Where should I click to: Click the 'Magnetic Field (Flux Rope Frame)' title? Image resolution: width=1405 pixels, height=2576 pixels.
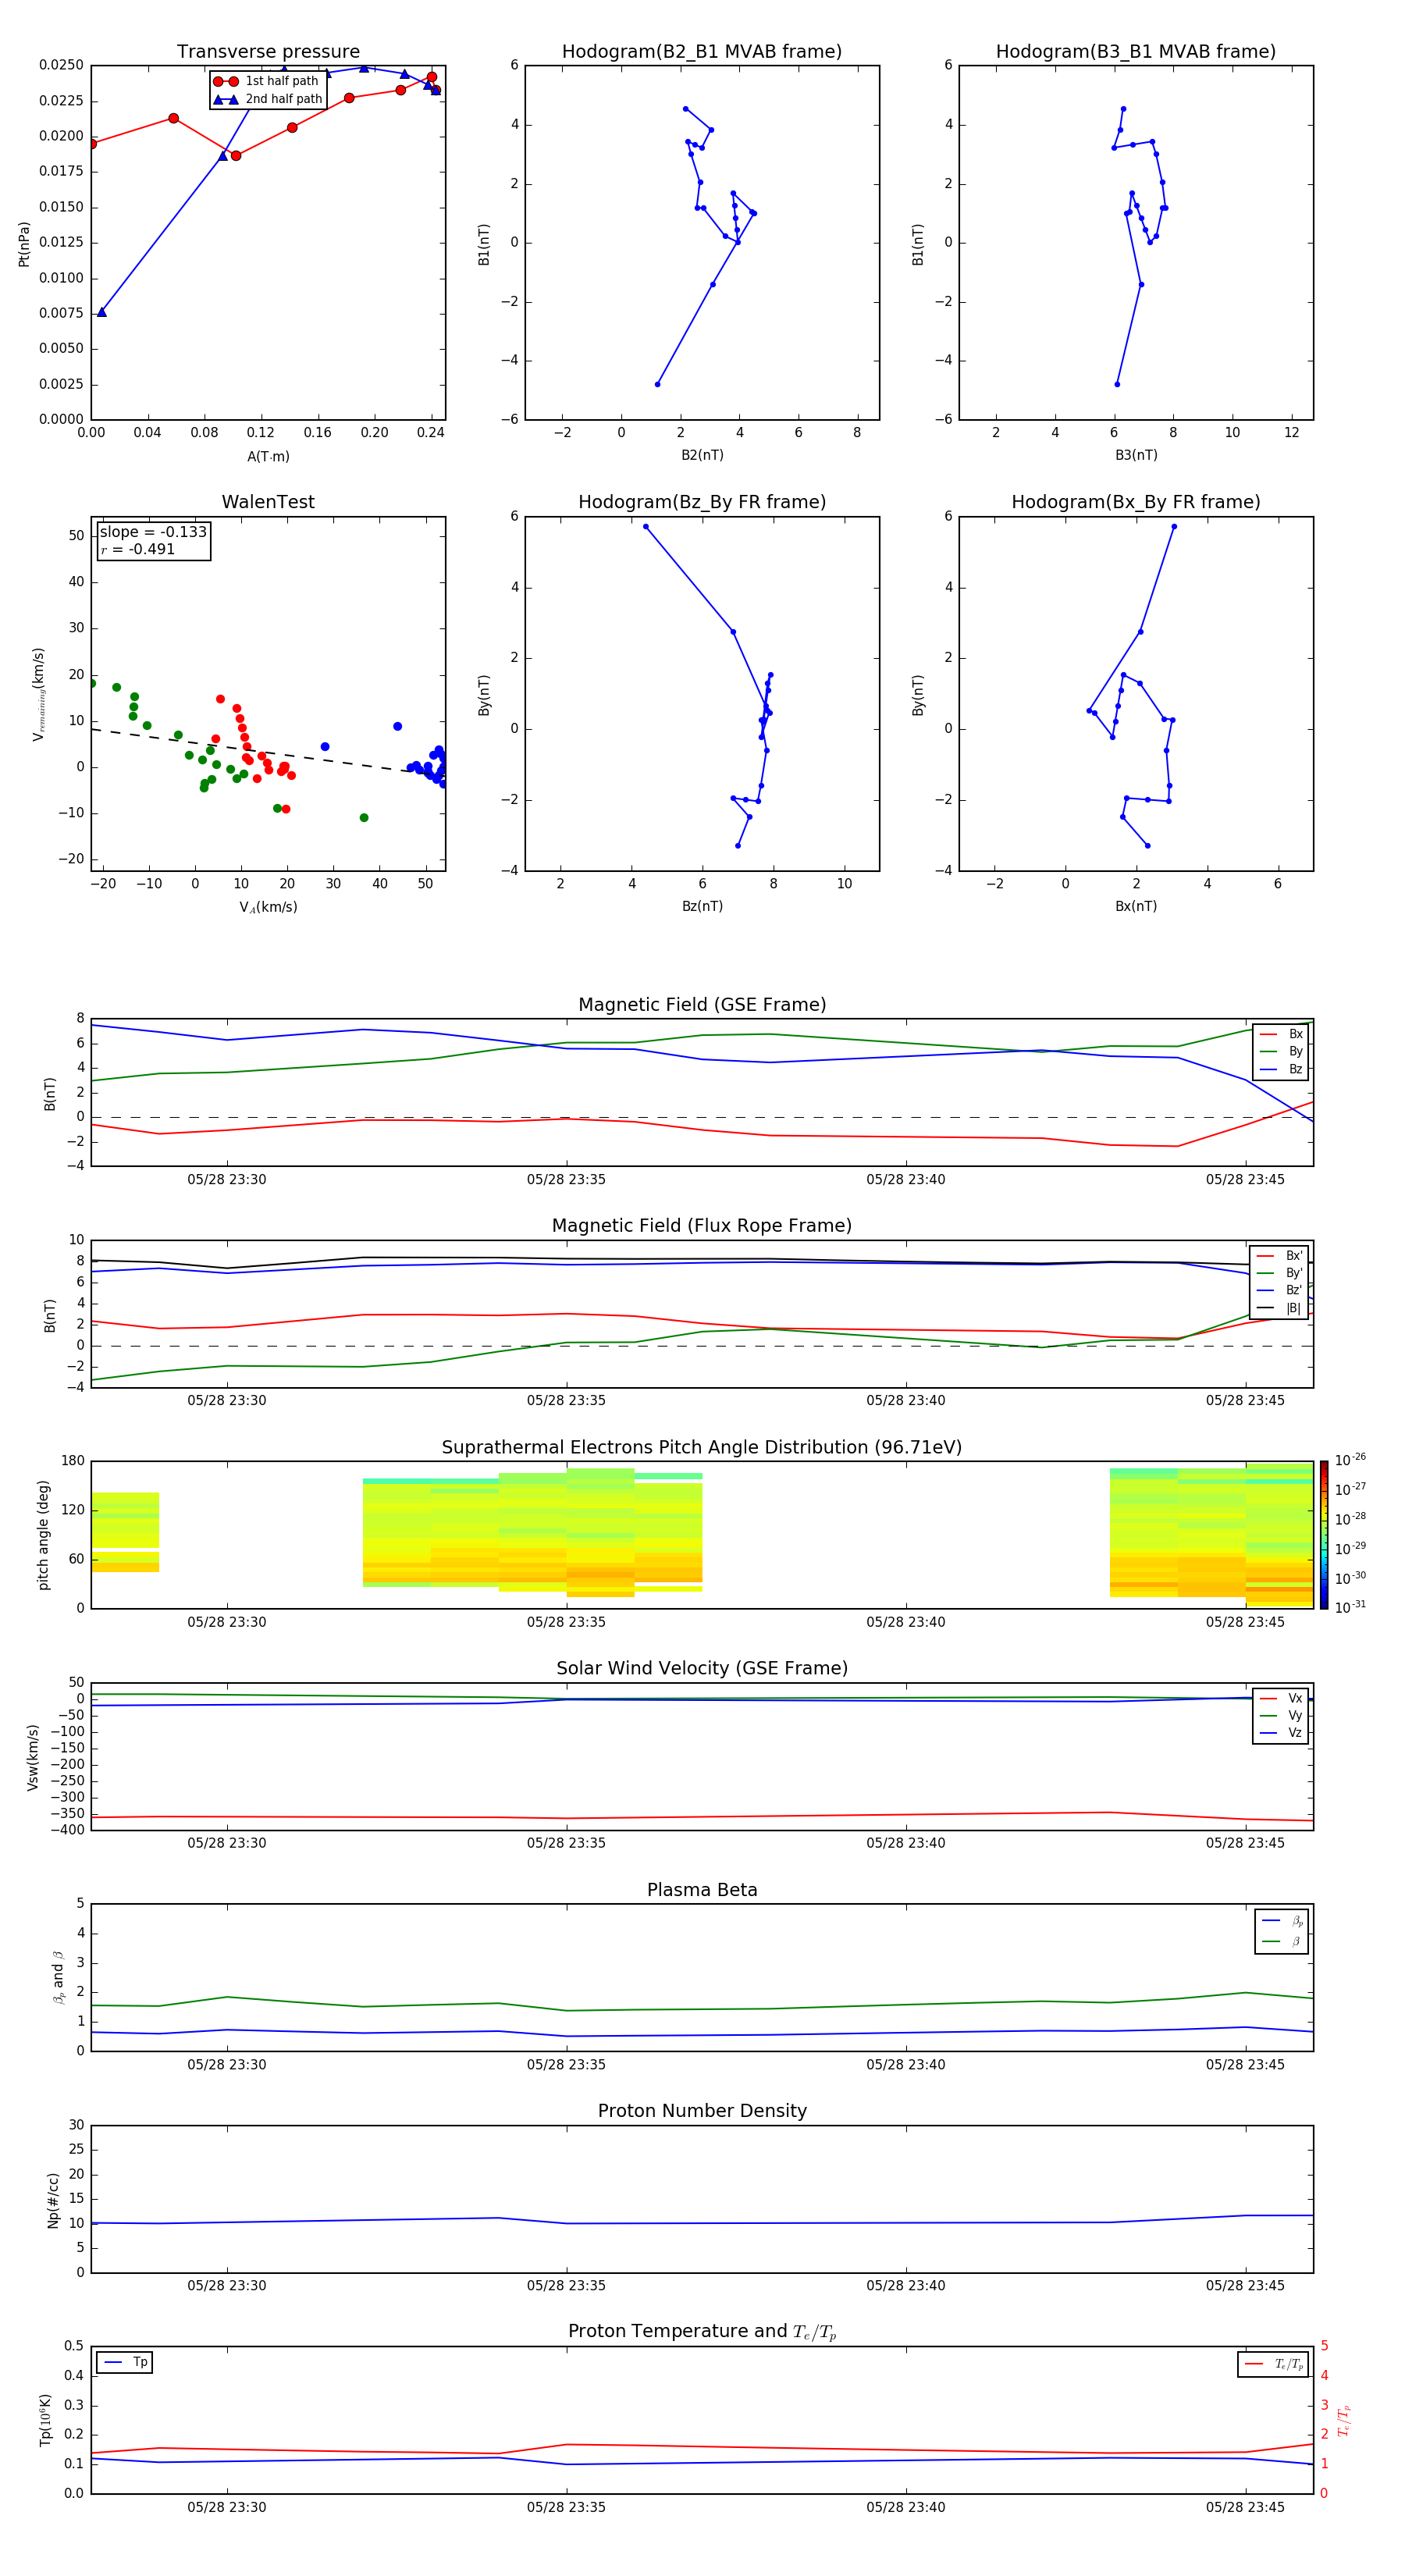coord(702,1226)
